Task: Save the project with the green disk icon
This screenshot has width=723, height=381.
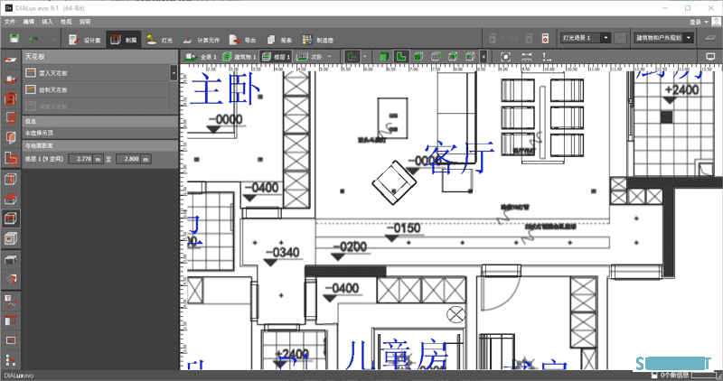Action: (x=14, y=39)
